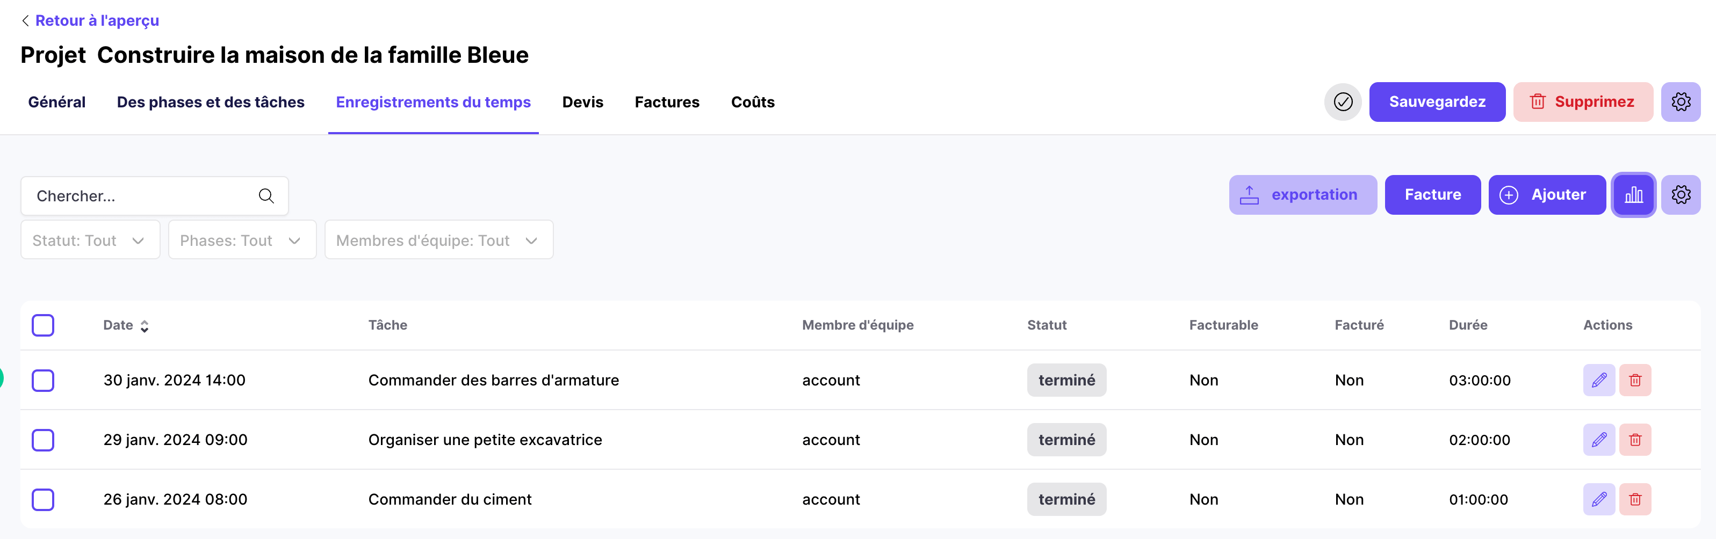Click the back chevron before Retour à l'aperçu

click(25, 20)
